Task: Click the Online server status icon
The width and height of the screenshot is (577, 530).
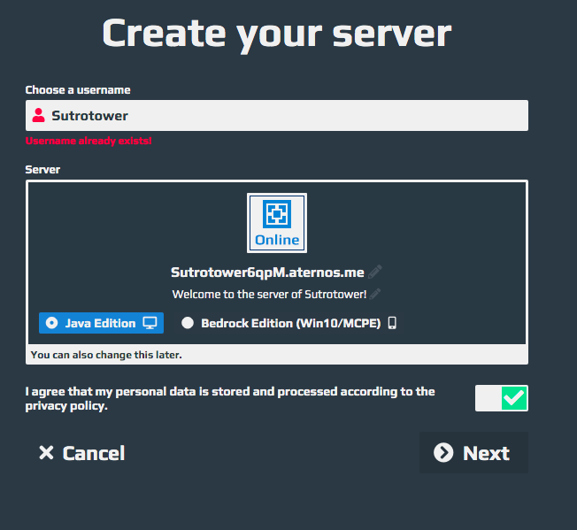Action: click(277, 223)
